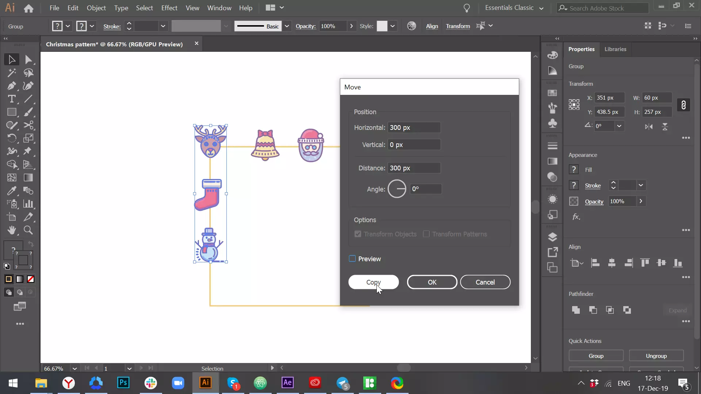Swap fill and stroke colors
The image size is (701, 394).
[31, 244]
